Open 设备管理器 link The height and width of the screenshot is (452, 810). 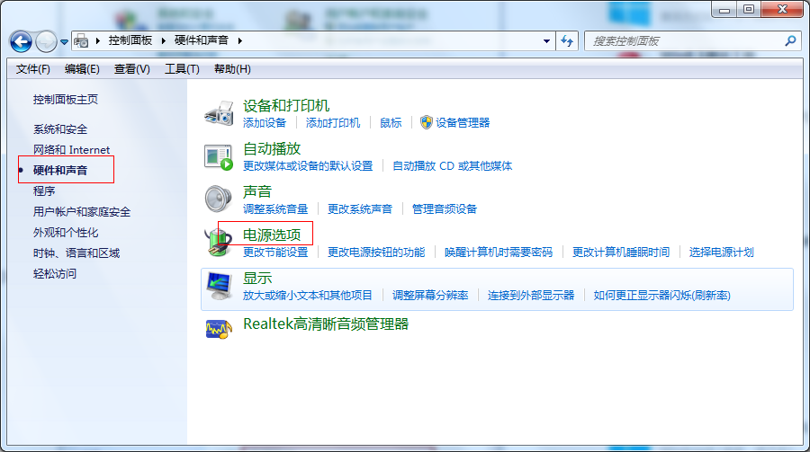(463, 122)
